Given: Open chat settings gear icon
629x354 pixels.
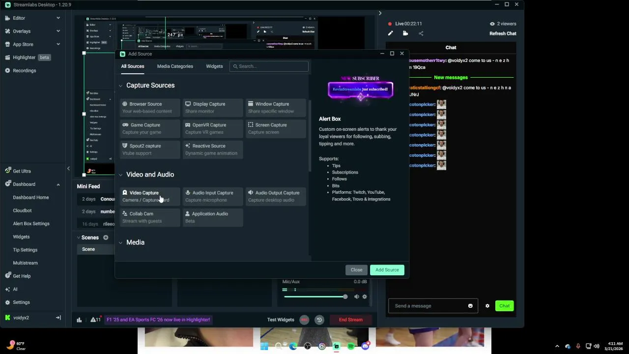Looking at the screenshot, I should tap(487, 306).
